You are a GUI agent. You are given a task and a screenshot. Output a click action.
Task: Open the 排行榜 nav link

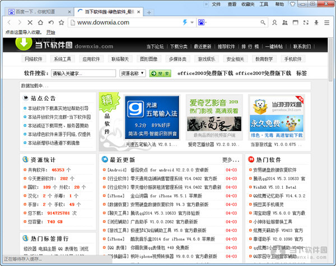click(x=250, y=46)
